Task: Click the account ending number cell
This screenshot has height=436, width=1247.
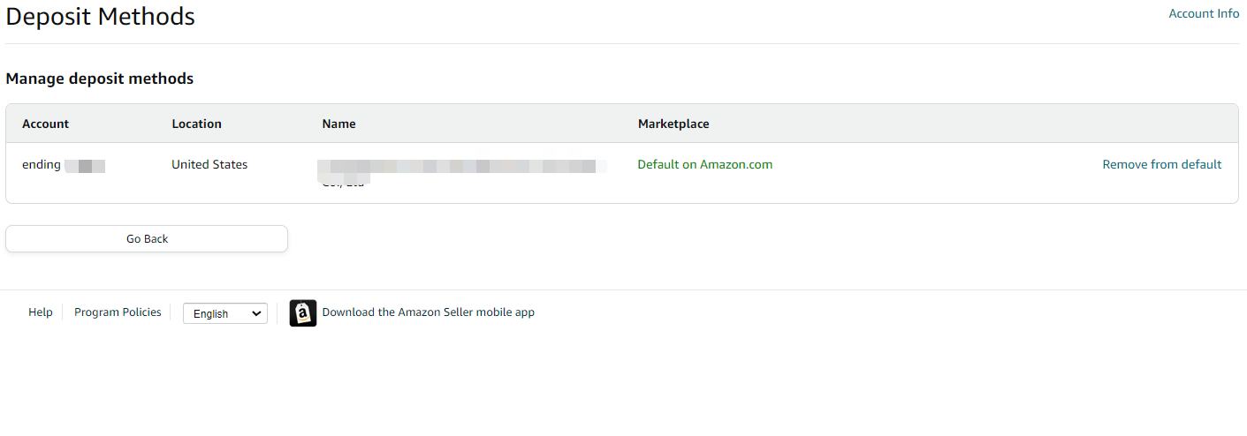Action: click(x=64, y=165)
